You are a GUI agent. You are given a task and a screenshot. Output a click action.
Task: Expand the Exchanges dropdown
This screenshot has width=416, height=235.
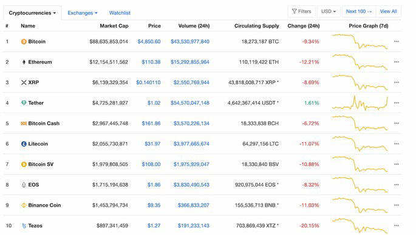[x=83, y=13]
